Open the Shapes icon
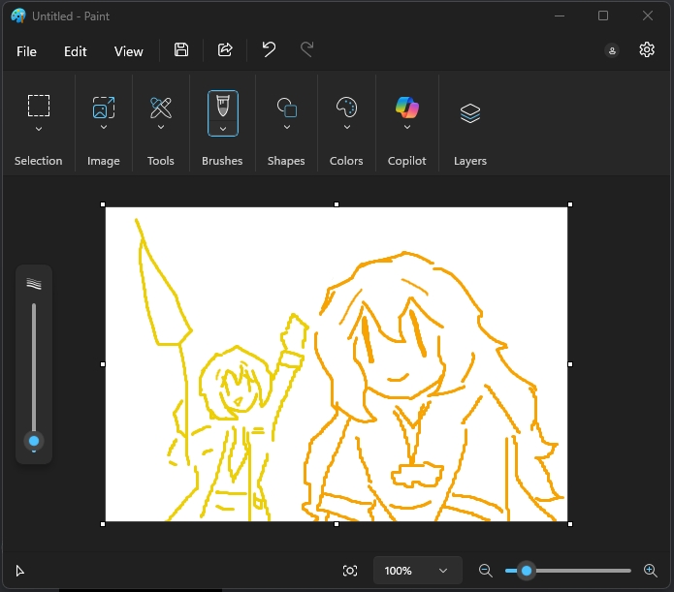The width and height of the screenshot is (674, 592). pos(286,107)
